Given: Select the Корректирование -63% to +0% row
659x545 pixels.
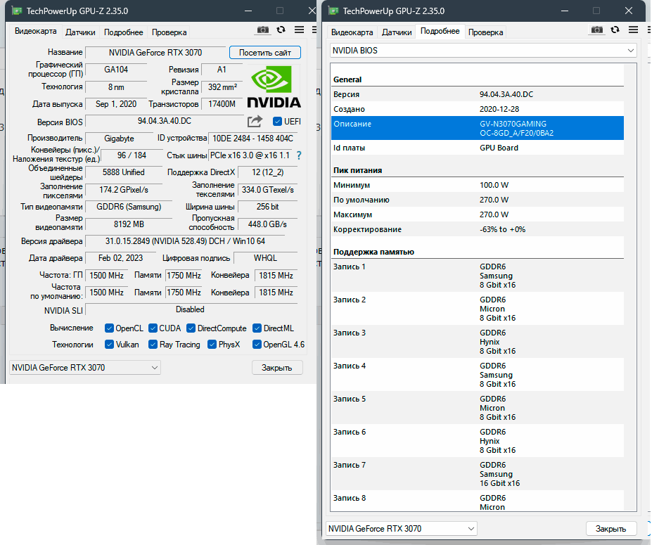Looking at the screenshot, I should 478,229.
